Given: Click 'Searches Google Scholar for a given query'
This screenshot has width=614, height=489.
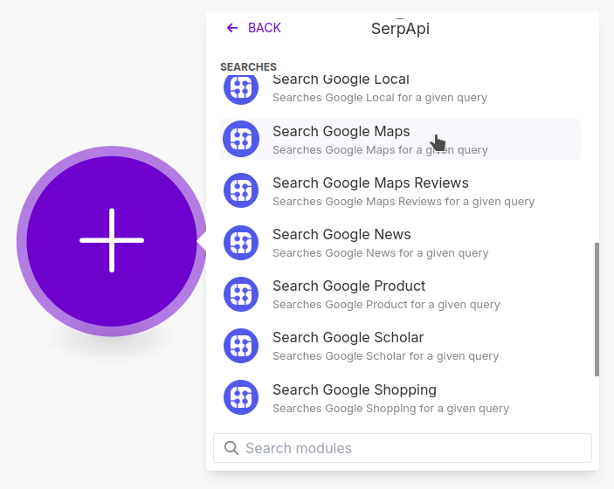Looking at the screenshot, I should [x=385, y=356].
